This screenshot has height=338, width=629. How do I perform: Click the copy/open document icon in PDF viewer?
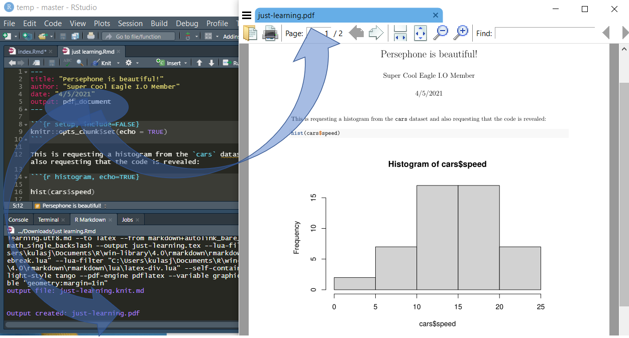click(x=250, y=33)
